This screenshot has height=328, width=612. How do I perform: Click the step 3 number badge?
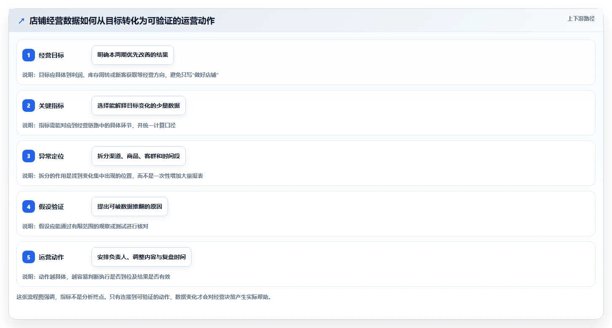click(29, 156)
